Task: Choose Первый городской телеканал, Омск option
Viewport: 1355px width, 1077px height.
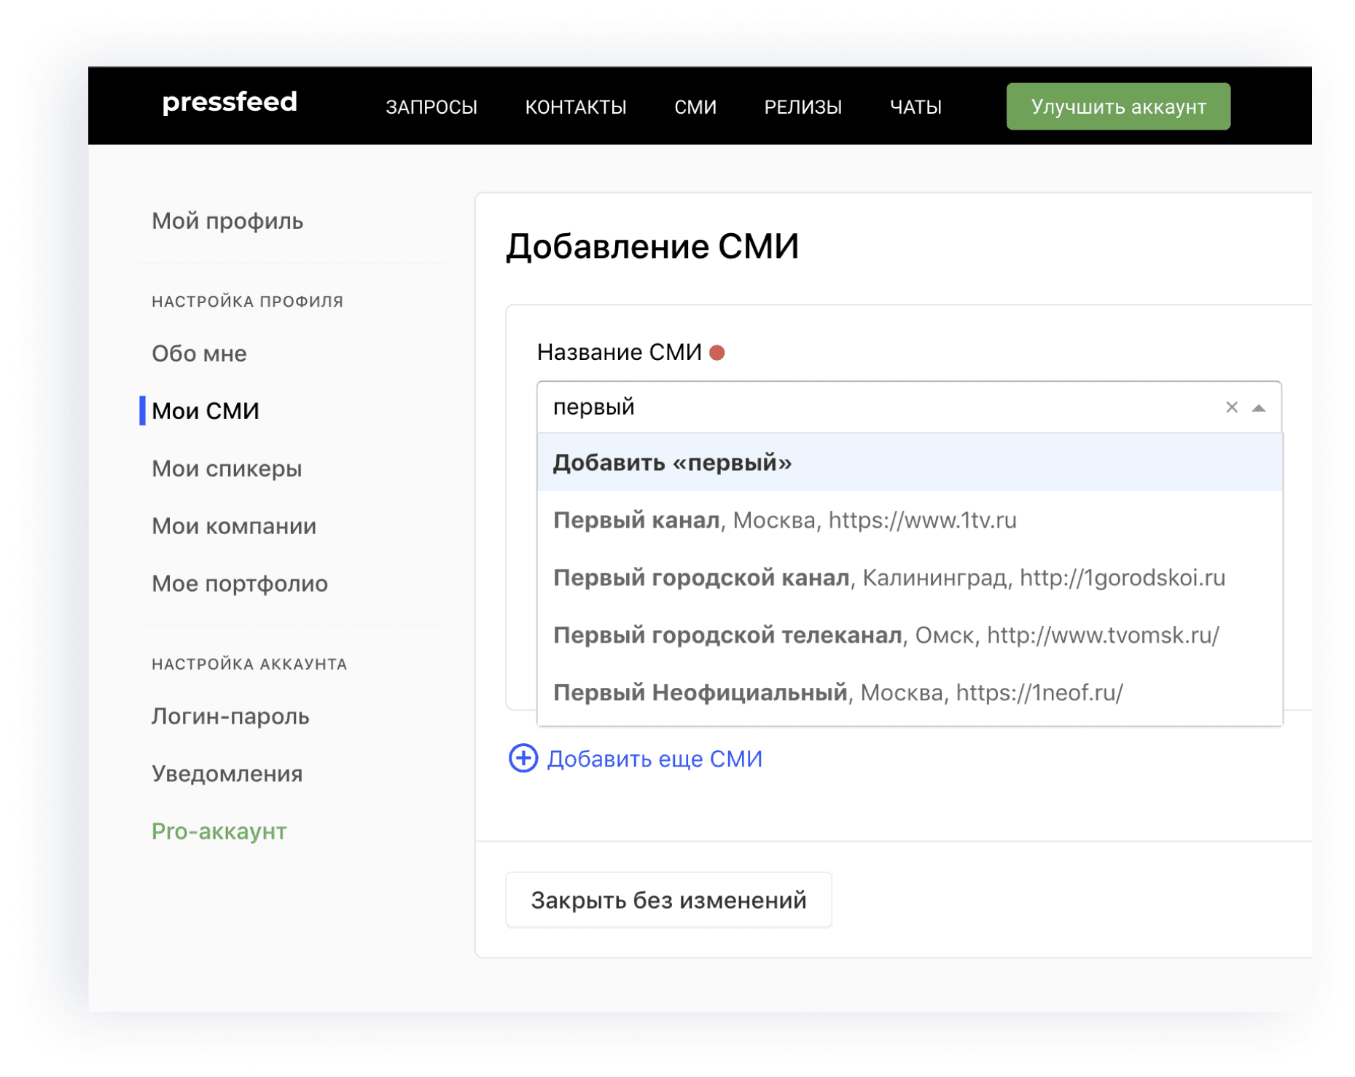Action: [x=910, y=635]
